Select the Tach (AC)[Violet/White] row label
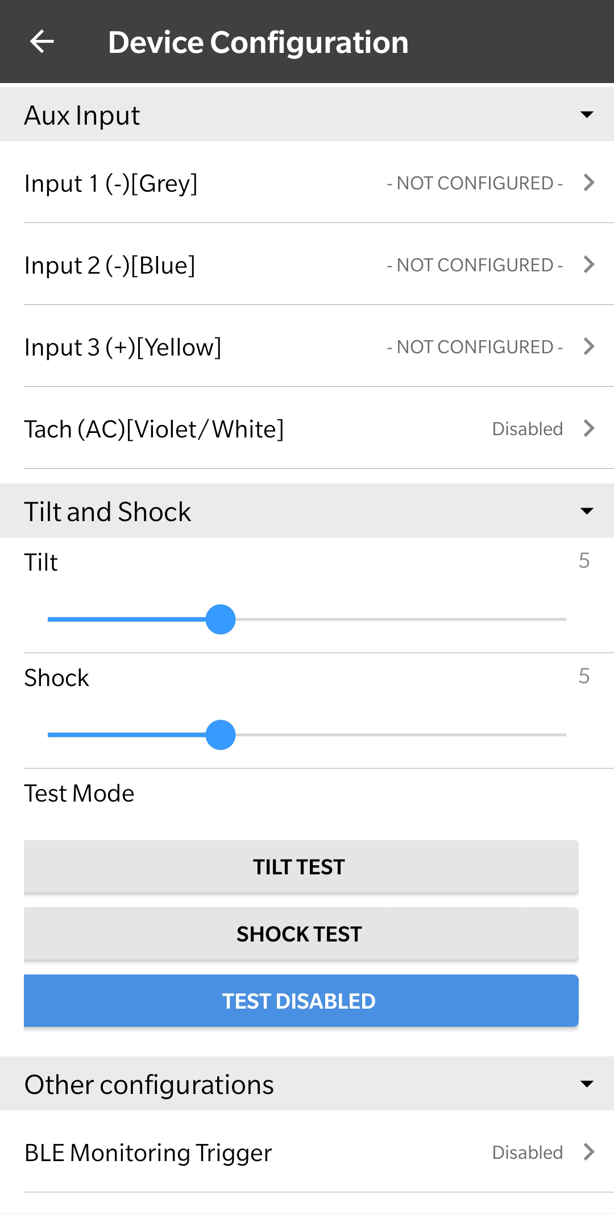The image size is (614, 1214). click(x=154, y=430)
